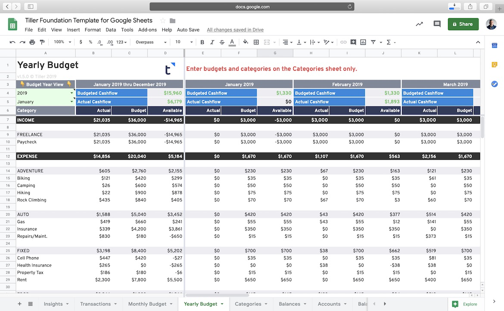Open the zoom level dropdown
The width and height of the screenshot is (504, 311).
point(62,42)
